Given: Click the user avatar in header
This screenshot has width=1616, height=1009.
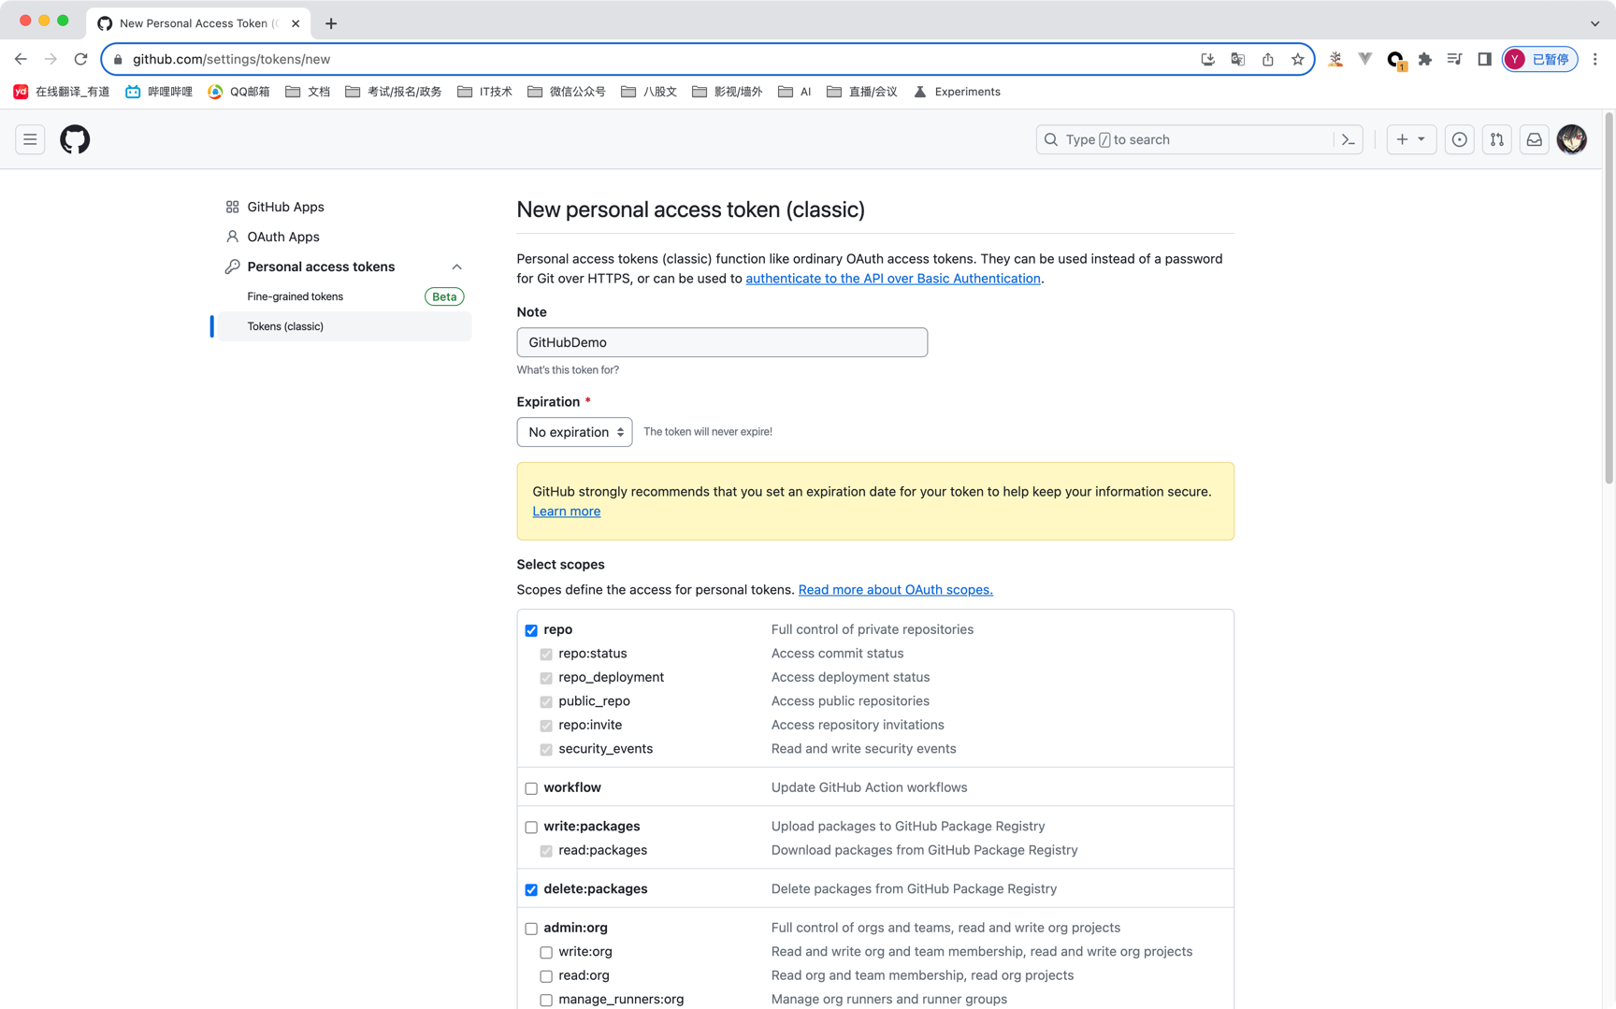Looking at the screenshot, I should 1571,139.
